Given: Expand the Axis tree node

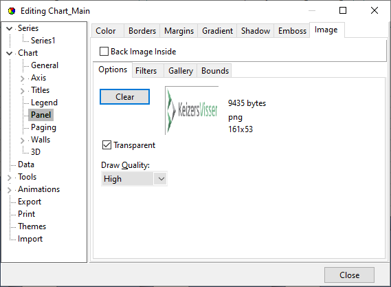Looking at the screenshot, I should coord(22,78).
